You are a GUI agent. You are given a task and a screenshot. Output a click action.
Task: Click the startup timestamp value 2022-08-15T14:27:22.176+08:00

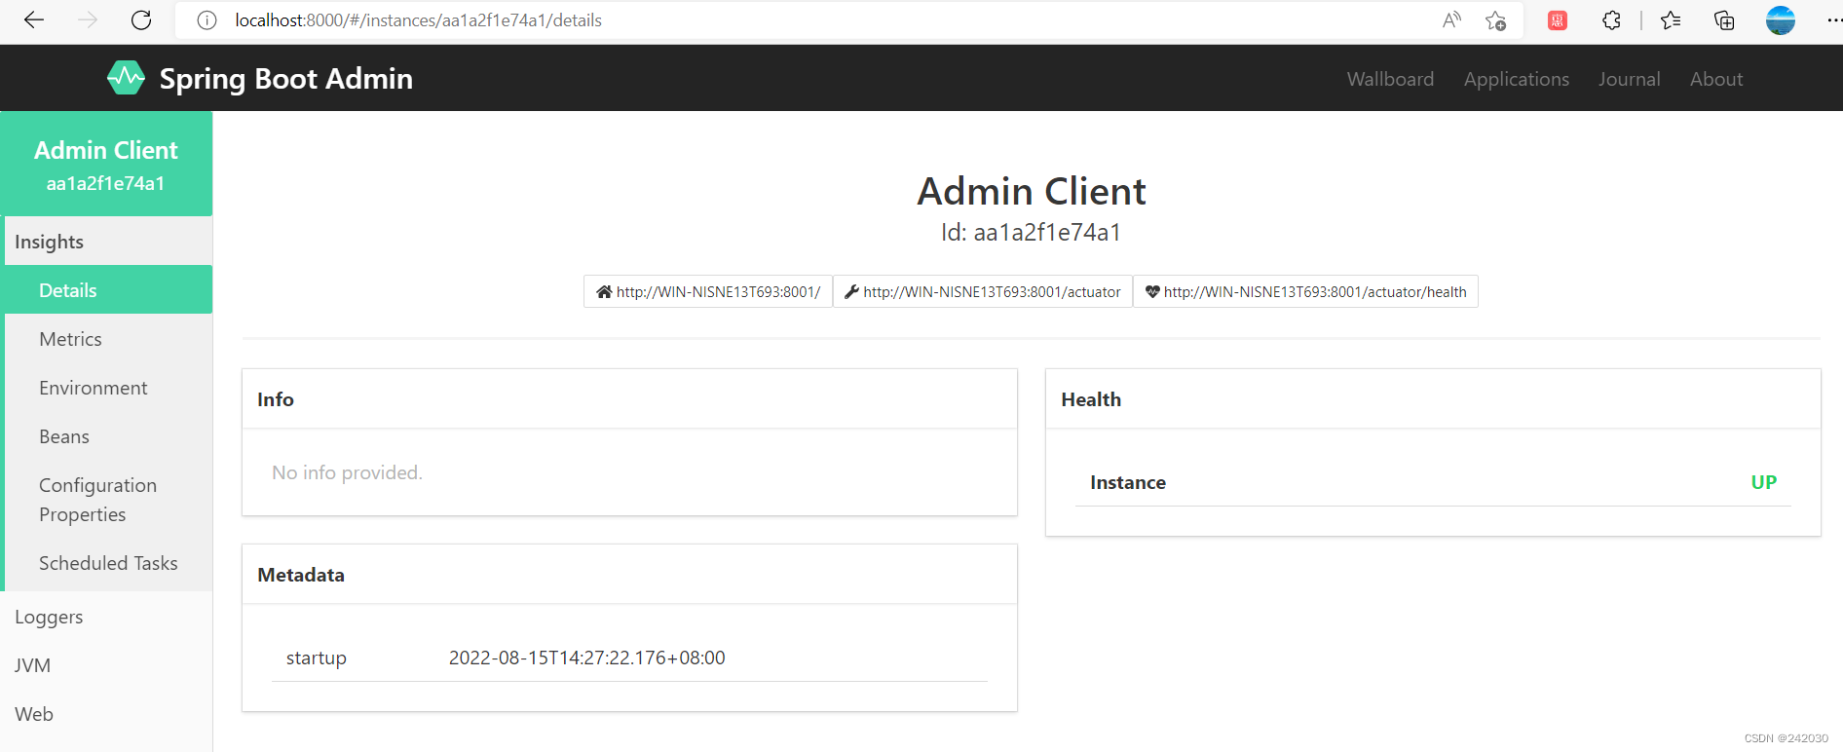tap(586, 658)
